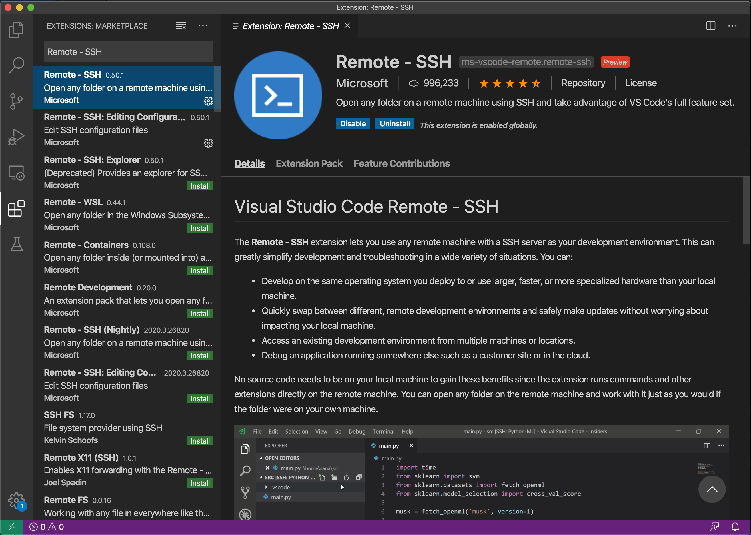Switch to the Feature Contributions tab

click(401, 164)
